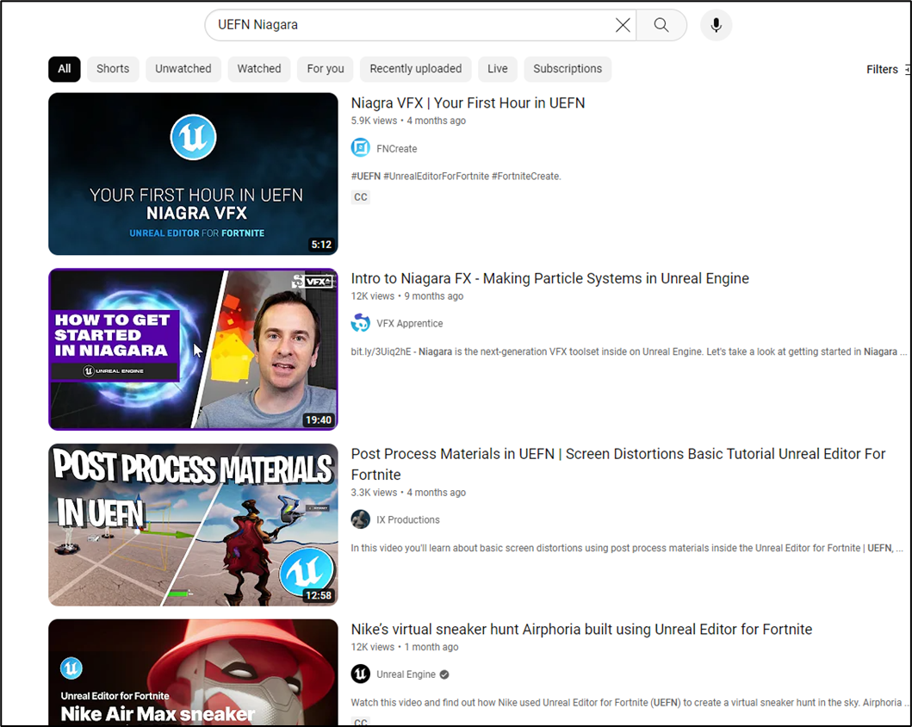Click the #UnrealEditorForFortnite hashtag

437,177
